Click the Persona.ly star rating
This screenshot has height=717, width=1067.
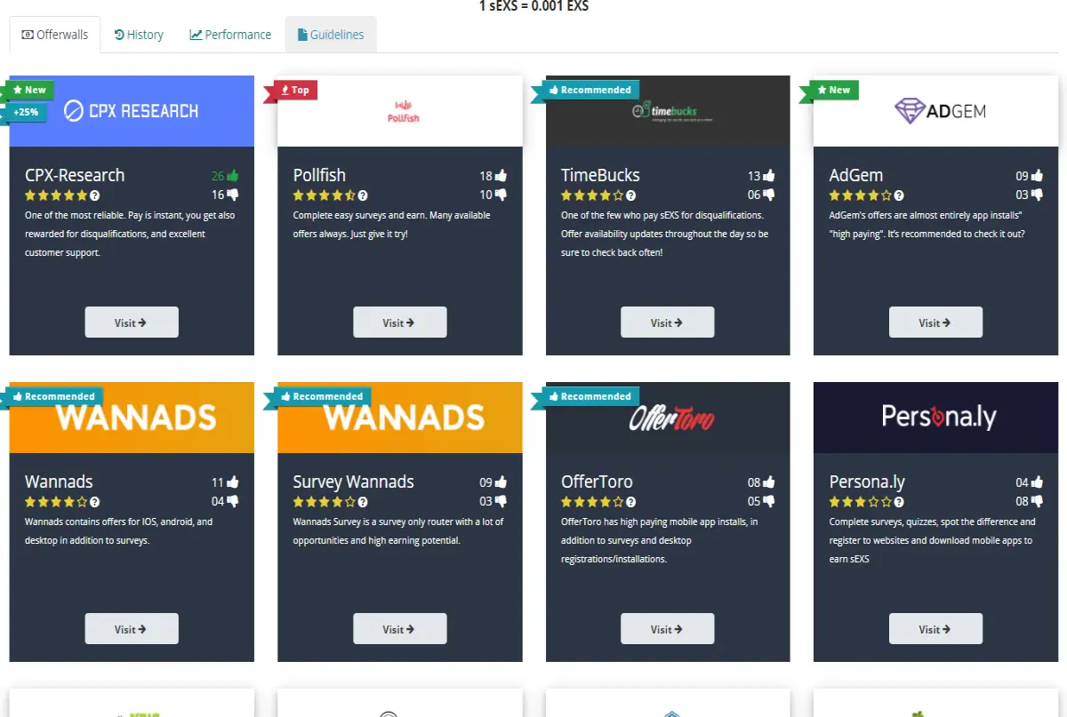[x=861, y=502]
